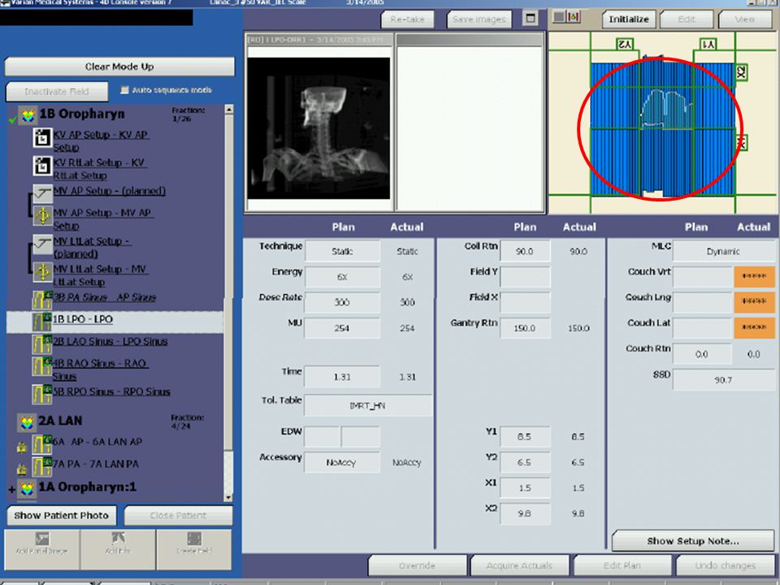
Task: Click the 4B RAO Sinus field icon
Action: tap(42, 366)
